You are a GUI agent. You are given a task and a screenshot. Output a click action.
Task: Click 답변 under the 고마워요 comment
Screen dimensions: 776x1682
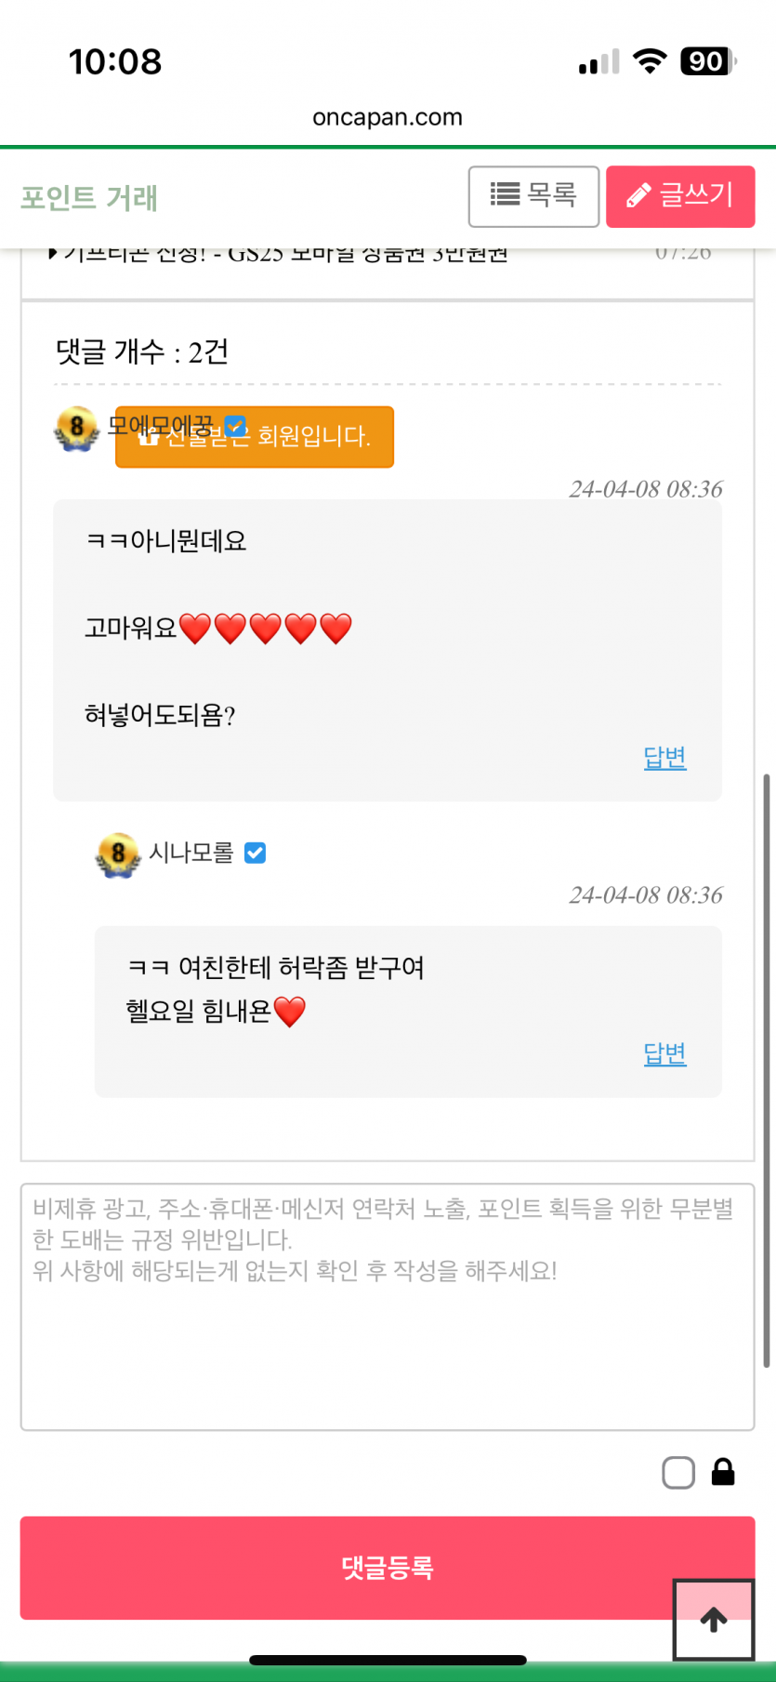tap(664, 757)
